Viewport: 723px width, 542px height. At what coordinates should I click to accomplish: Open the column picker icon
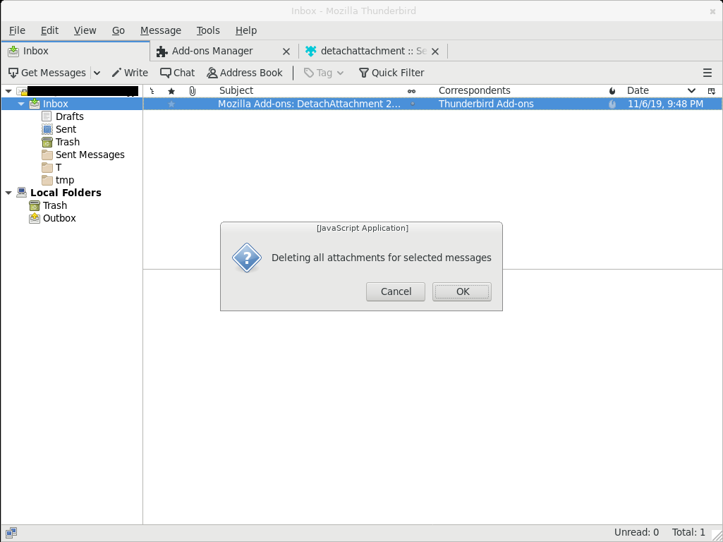point(712,91)
